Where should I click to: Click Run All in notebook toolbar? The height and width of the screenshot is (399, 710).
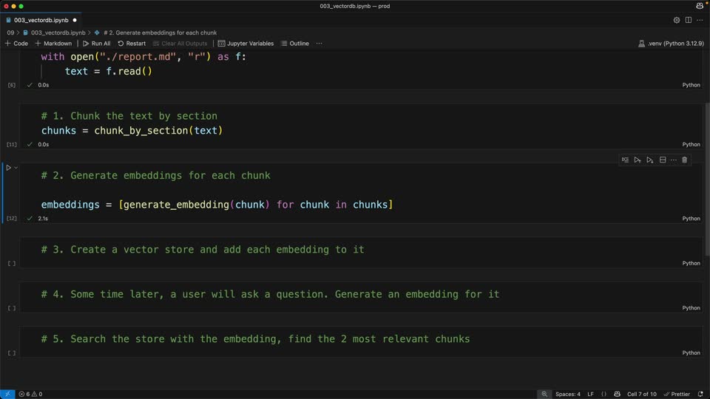(96, 44)
